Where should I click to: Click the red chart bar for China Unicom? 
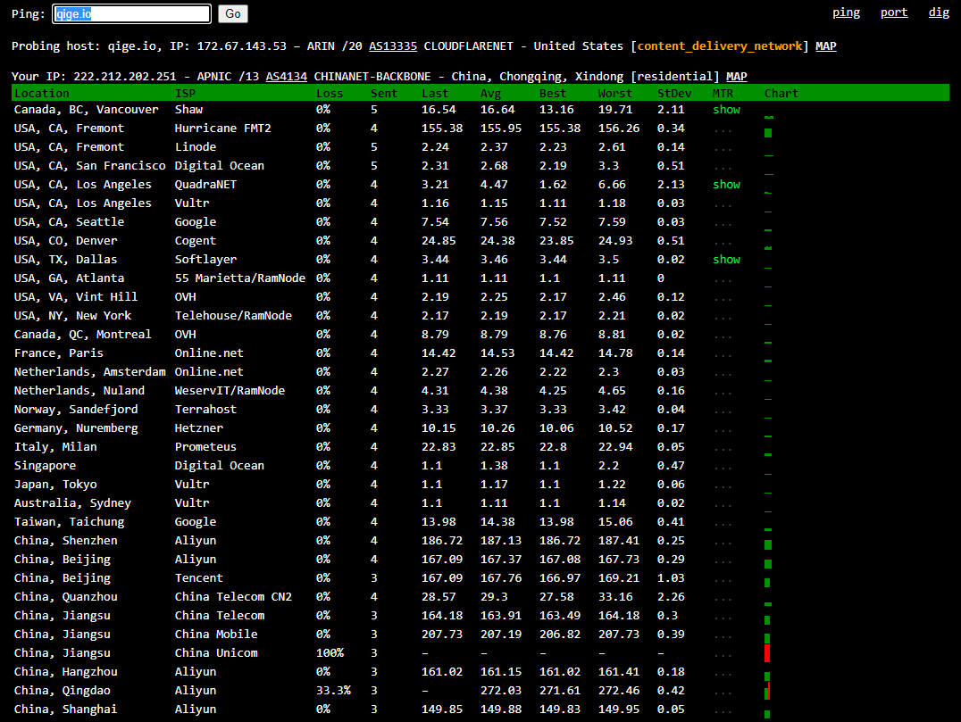[767, 652]
